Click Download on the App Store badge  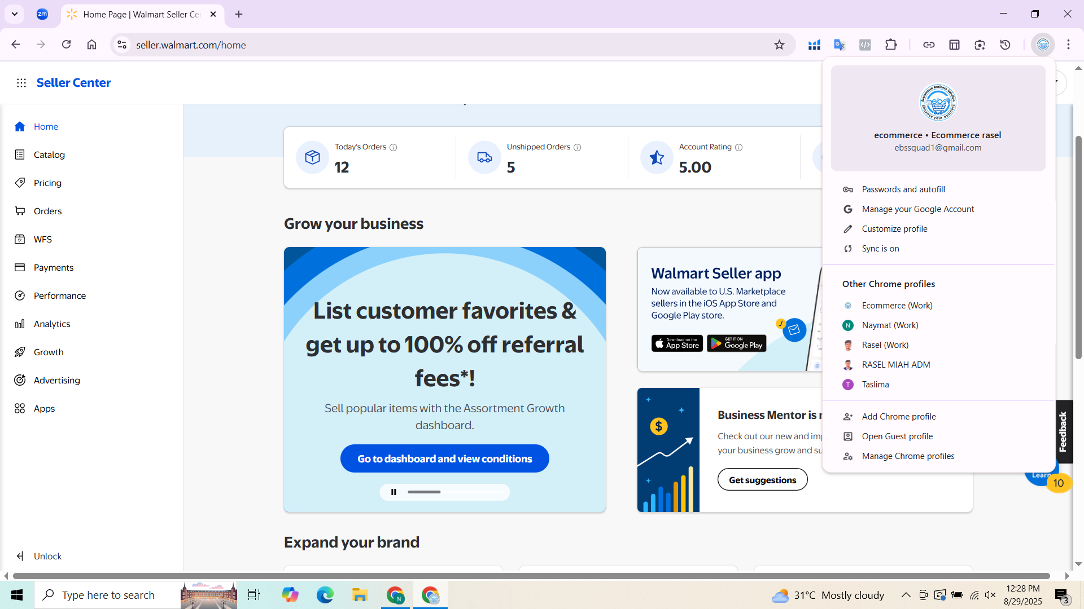tap(677, 343)
